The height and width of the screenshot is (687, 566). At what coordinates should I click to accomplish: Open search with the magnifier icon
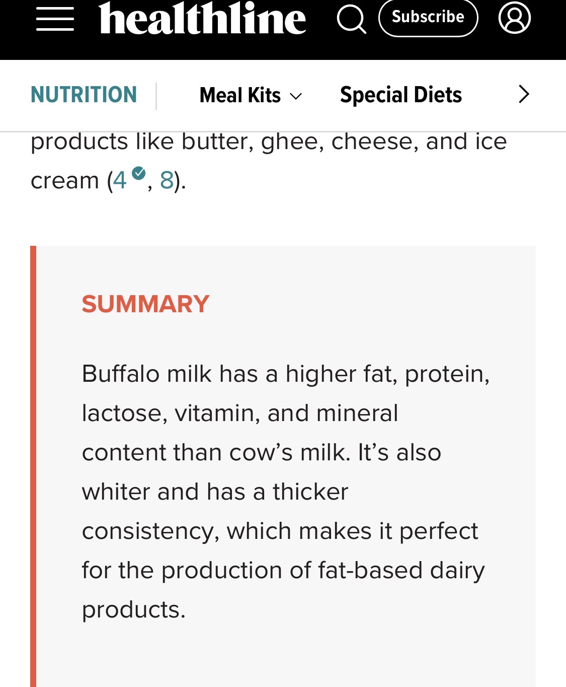[351, 19]
